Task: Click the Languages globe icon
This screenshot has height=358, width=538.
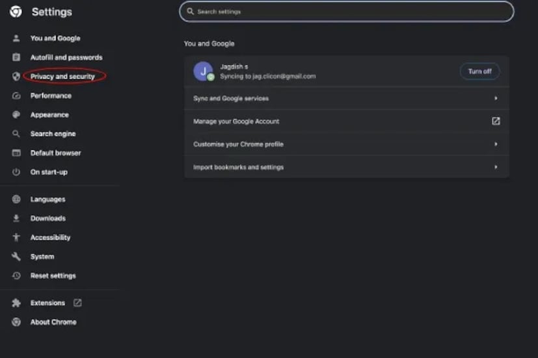Action: point(16,199)
